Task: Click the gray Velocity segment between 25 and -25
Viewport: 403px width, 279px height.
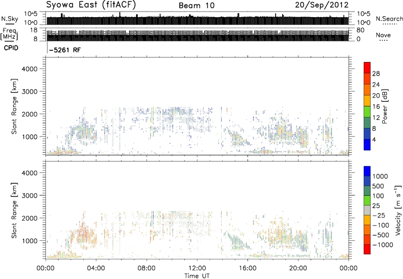Action: 367,211
